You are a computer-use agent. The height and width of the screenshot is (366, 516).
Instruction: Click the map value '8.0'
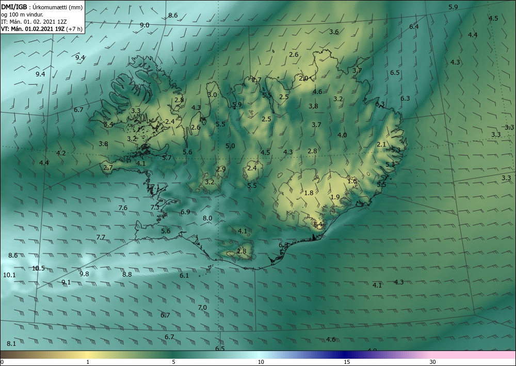pos(207,218)
